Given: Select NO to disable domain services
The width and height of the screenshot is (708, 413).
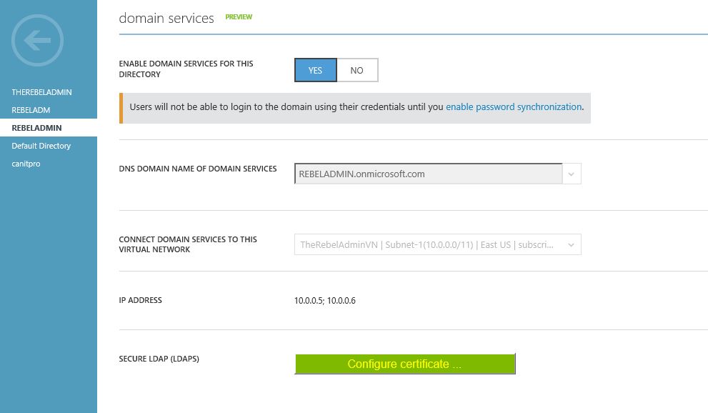Looking at the screenshot, I should click(357, 71).
